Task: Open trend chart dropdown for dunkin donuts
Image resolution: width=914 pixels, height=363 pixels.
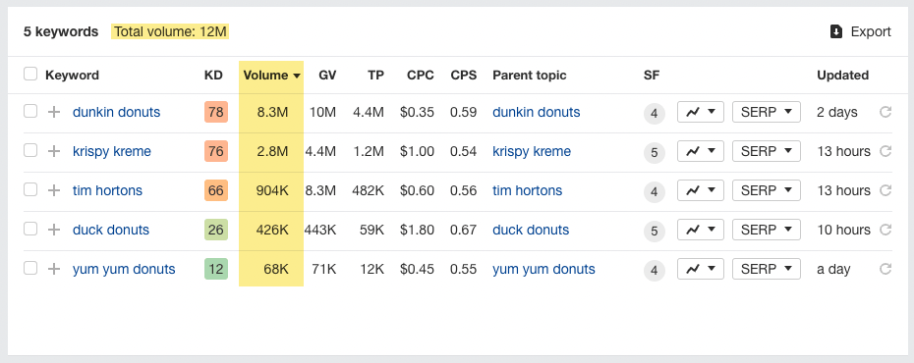Action: click(700, 112)
